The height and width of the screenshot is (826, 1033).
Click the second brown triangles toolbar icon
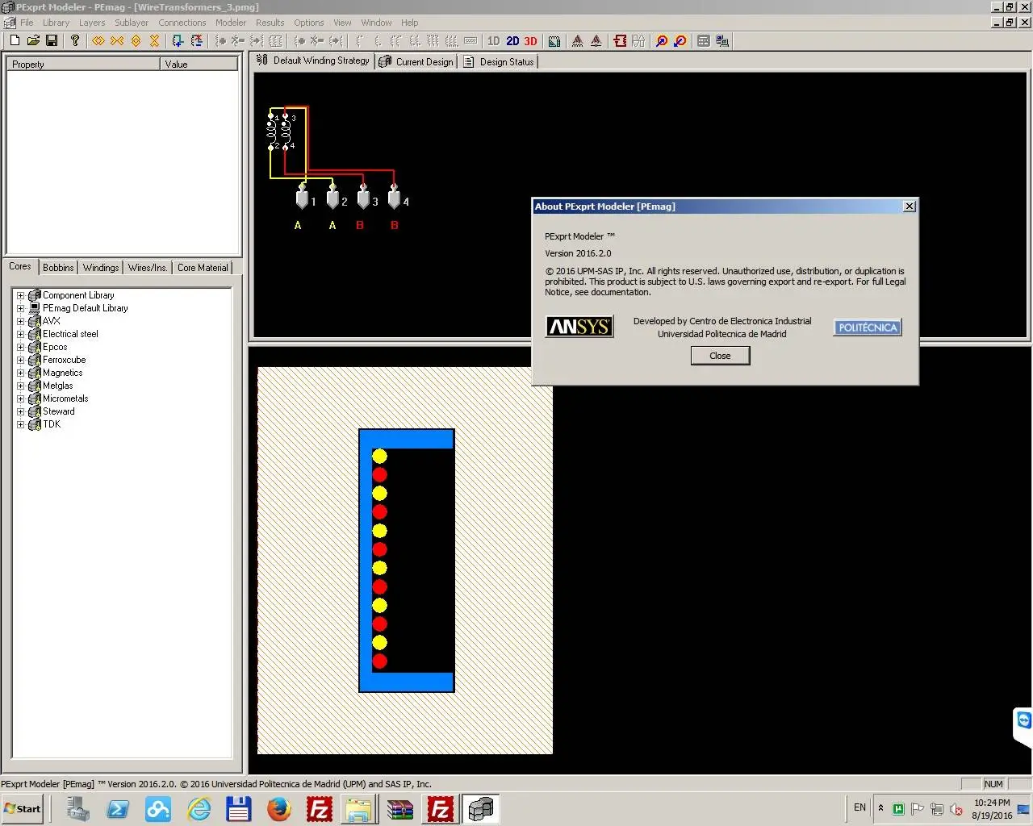tap(596, 40)
